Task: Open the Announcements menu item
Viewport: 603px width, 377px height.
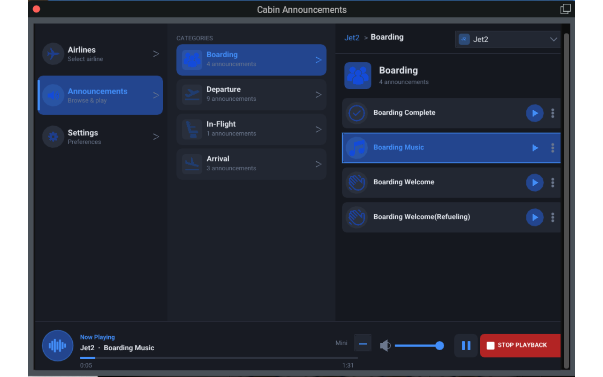Action: pos(100,95)
